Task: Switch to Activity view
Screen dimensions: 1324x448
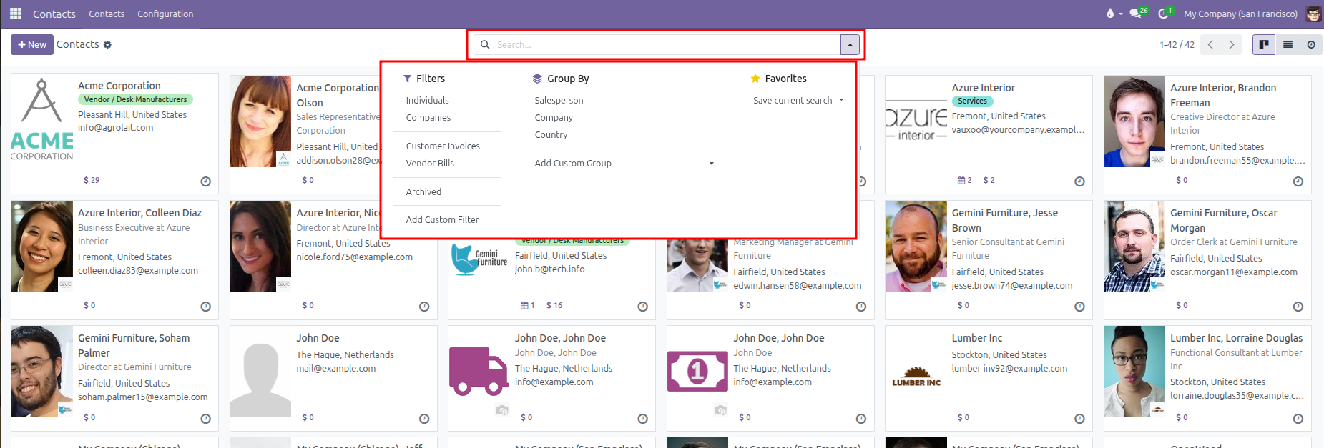Action: [1311, 44]
